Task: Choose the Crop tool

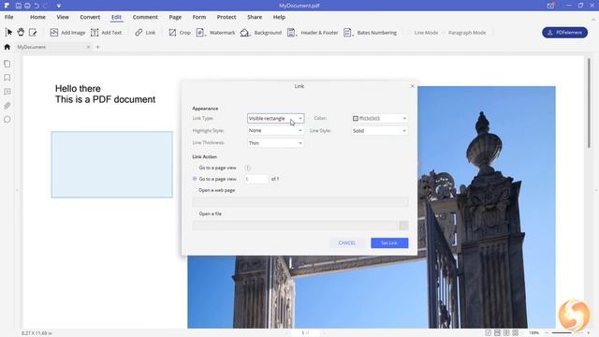Action: [180, 33]
